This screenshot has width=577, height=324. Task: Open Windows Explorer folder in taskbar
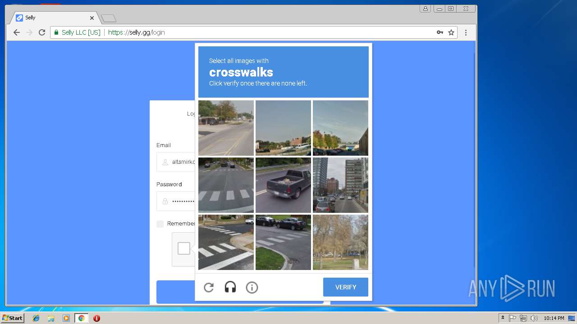click(x=51, y=318)
